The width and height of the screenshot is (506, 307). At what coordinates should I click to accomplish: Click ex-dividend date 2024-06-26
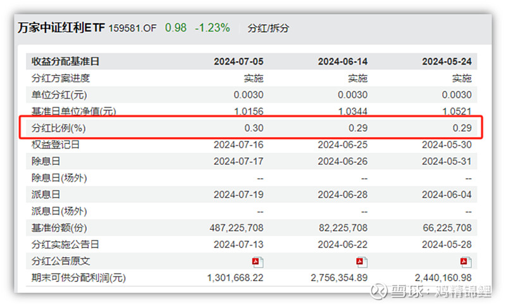coord(343,161)
